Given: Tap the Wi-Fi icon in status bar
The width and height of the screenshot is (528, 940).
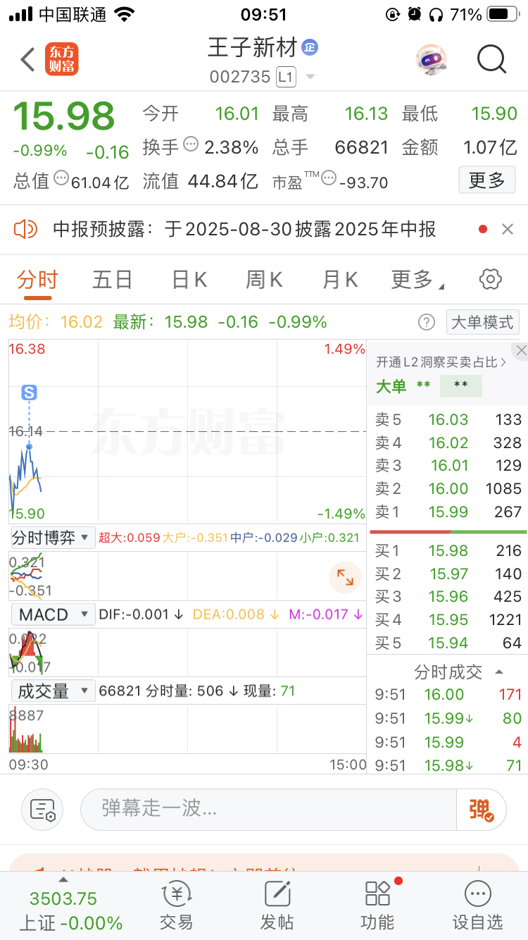Looking at the screenshot, I should (125, 14).
